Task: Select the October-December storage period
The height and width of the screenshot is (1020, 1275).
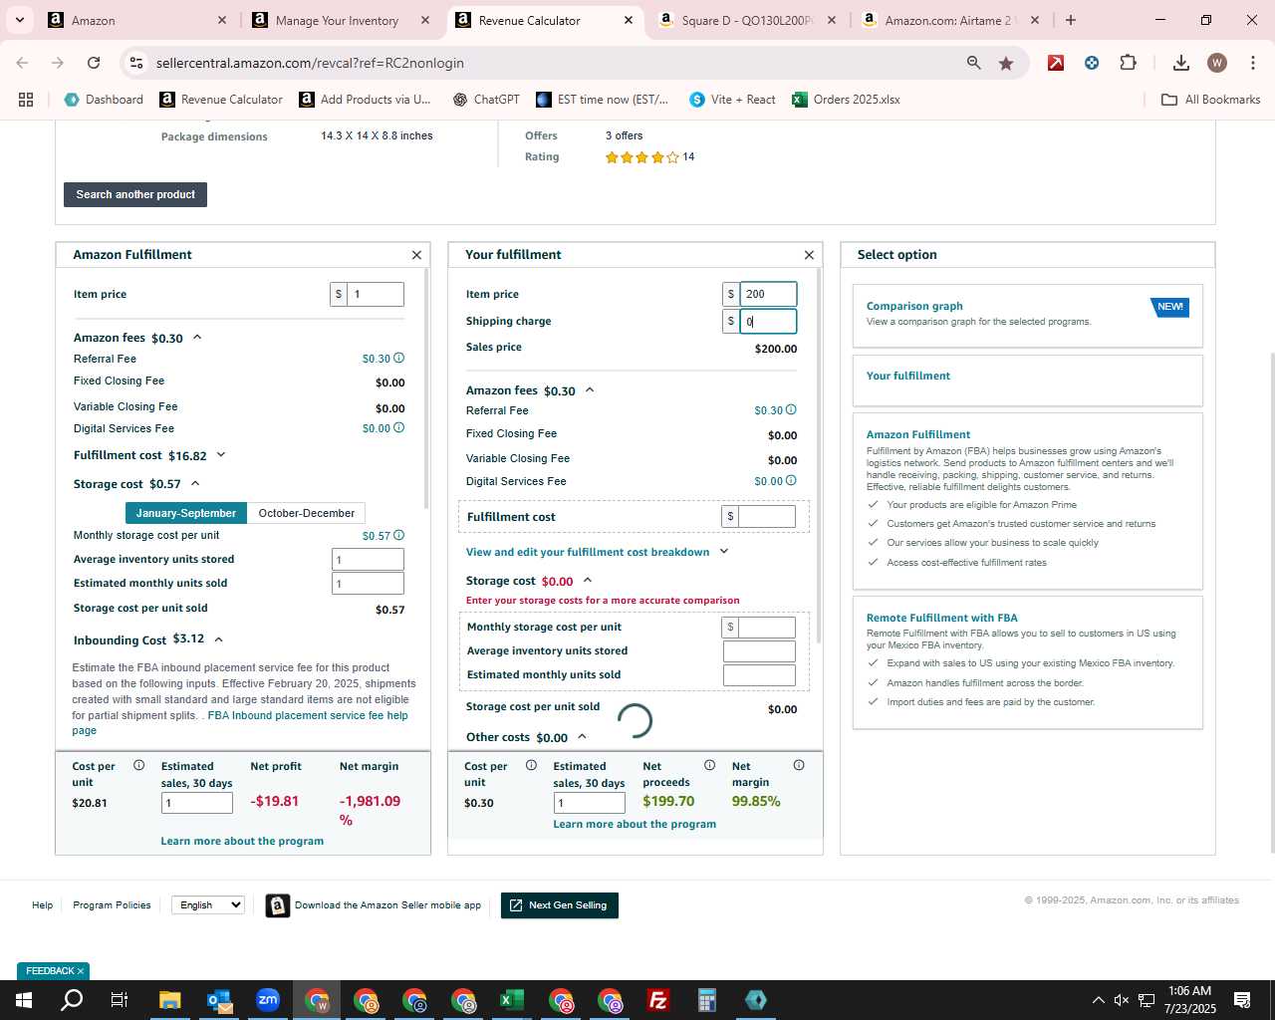Action: (x=307, y=513)
